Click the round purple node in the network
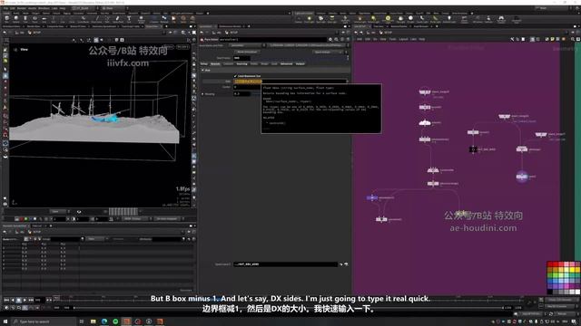Screen dimensions: 581x326 (x=522, y=177)
